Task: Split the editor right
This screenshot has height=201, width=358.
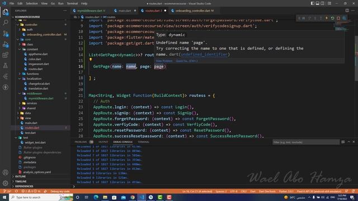Action: (x=347, y=11)
